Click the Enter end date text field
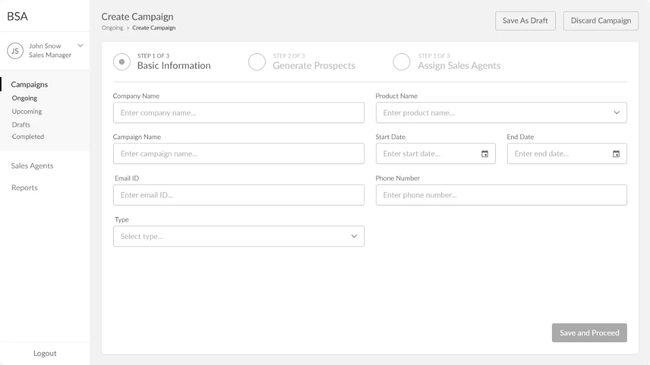The height and width of the screenshot is (365, 650). tap(567, 154)
